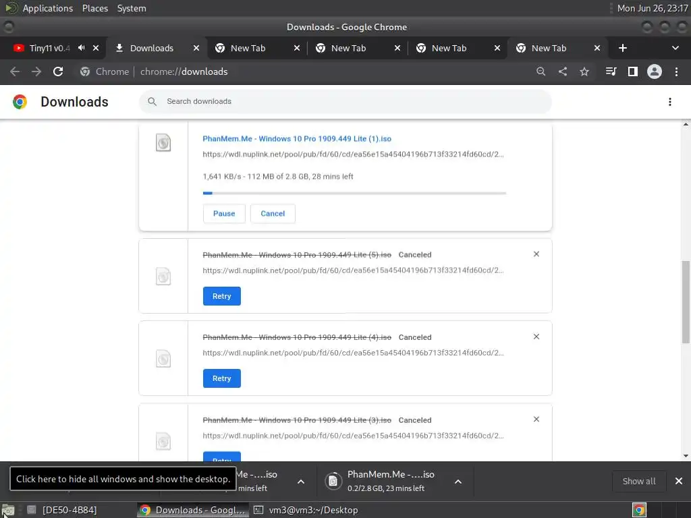Expand options for the first shelf download item

(300, 482)
